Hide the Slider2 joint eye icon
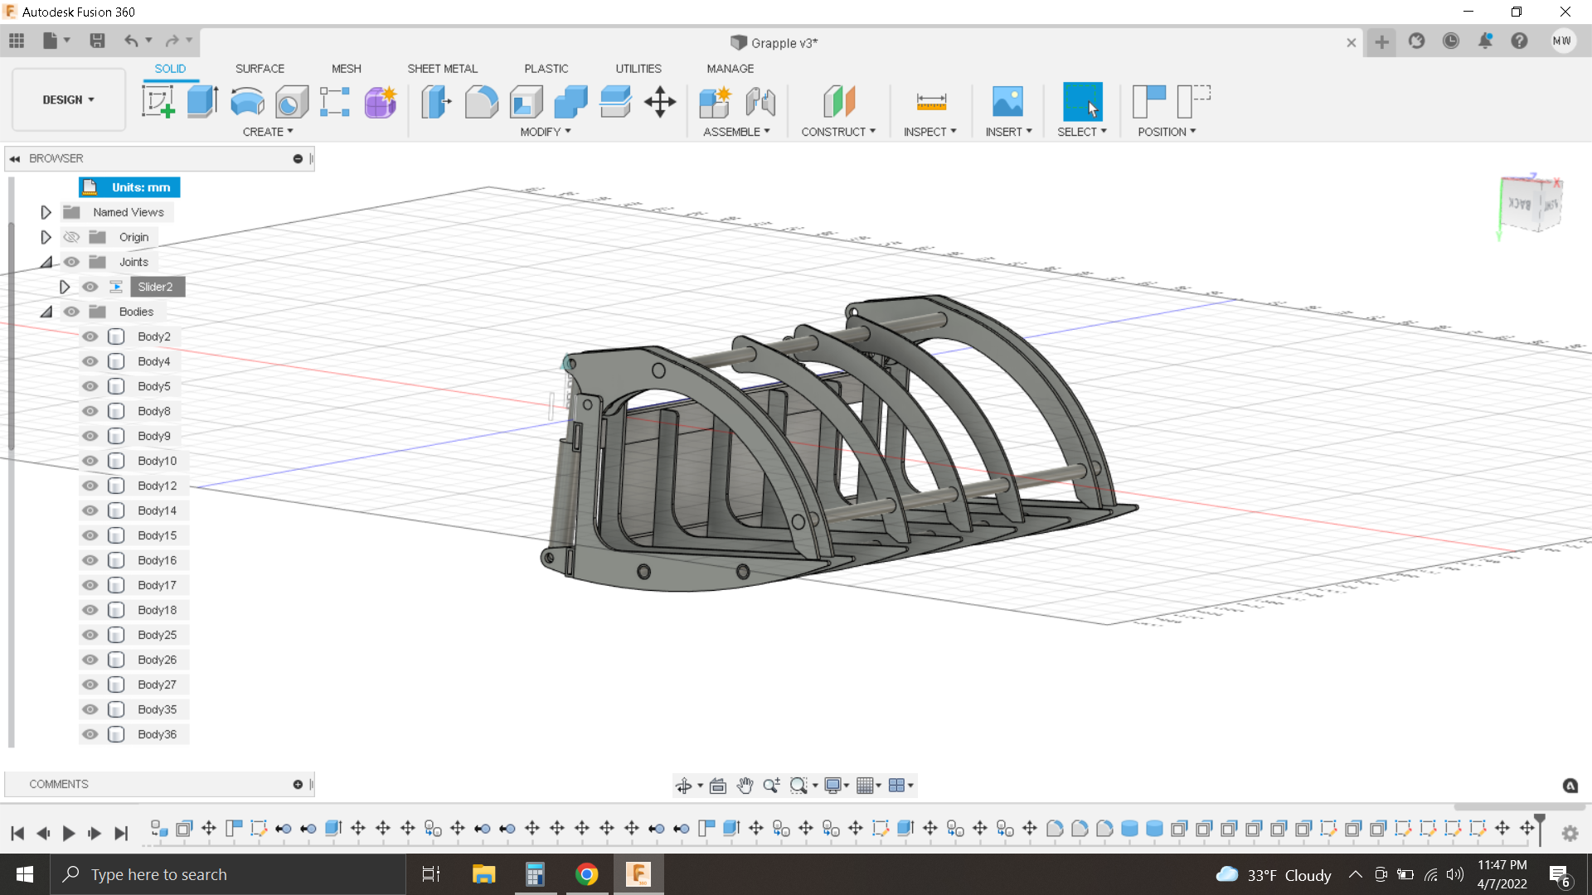 pos(90,287)
